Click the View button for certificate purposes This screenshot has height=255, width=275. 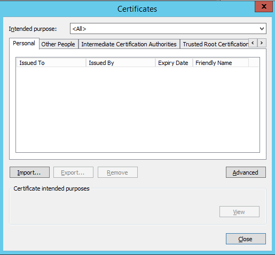point(239,212)
